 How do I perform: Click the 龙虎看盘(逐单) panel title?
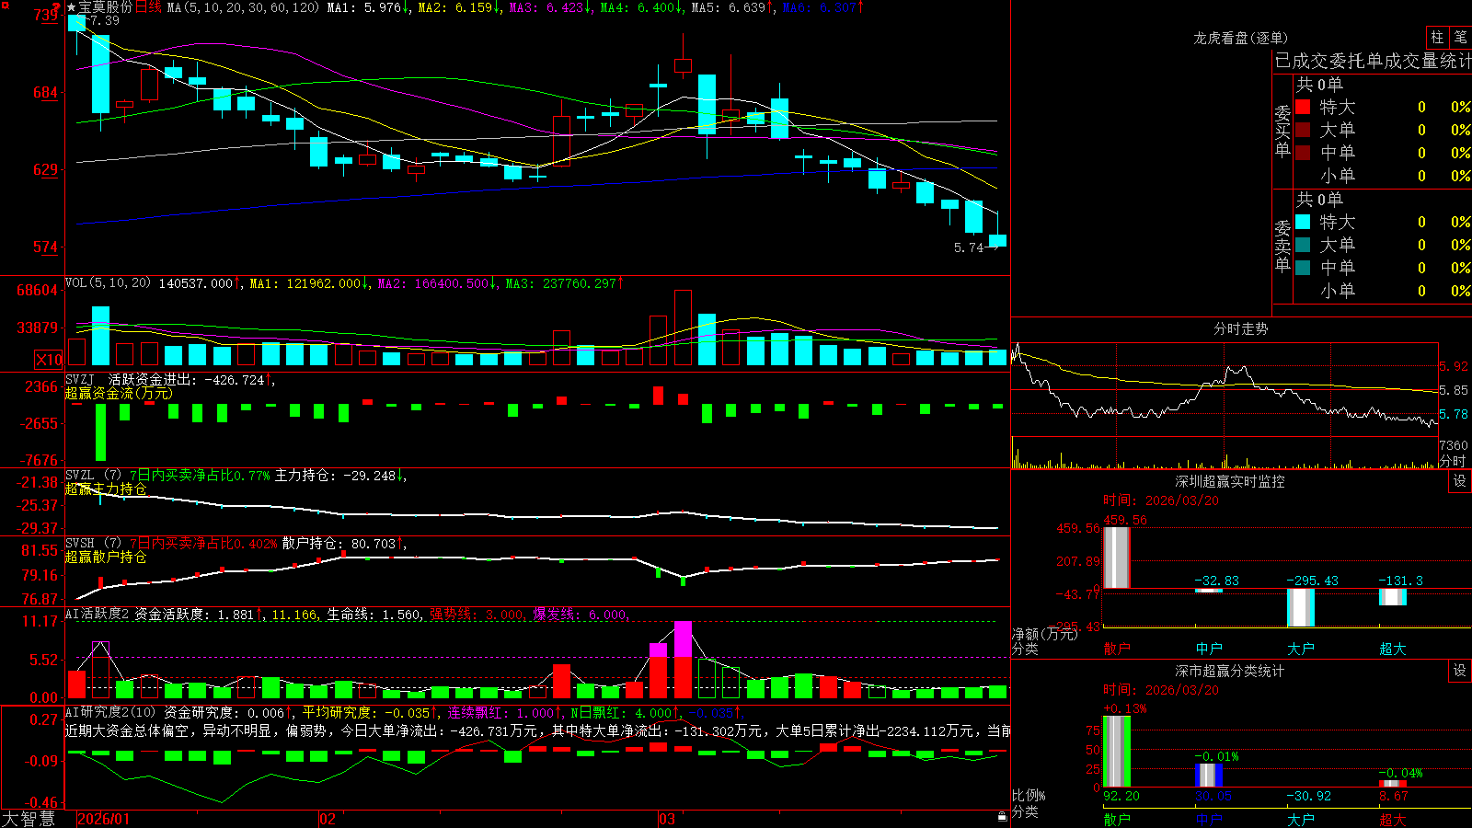point(1241,38)
